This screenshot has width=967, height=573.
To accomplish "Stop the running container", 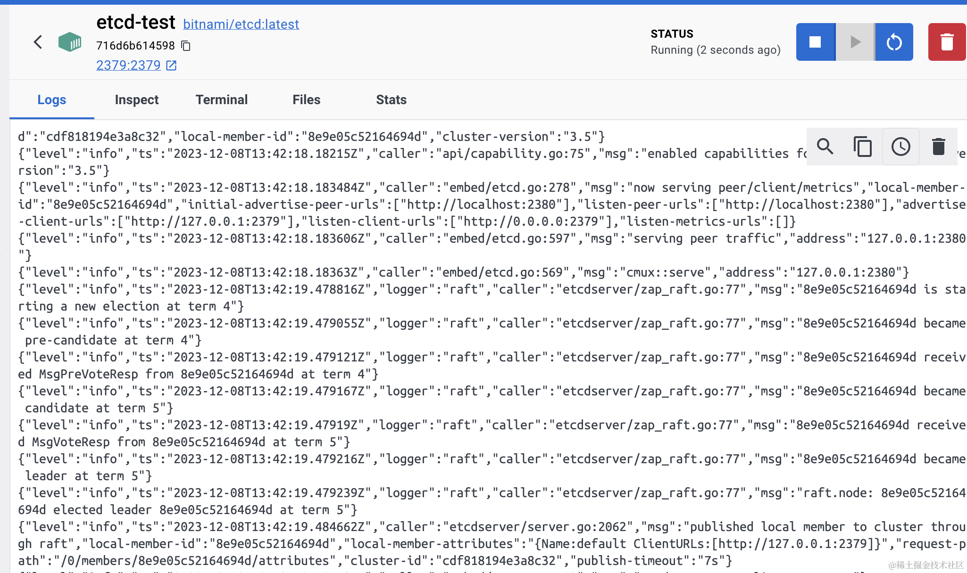I will (815, 42).
